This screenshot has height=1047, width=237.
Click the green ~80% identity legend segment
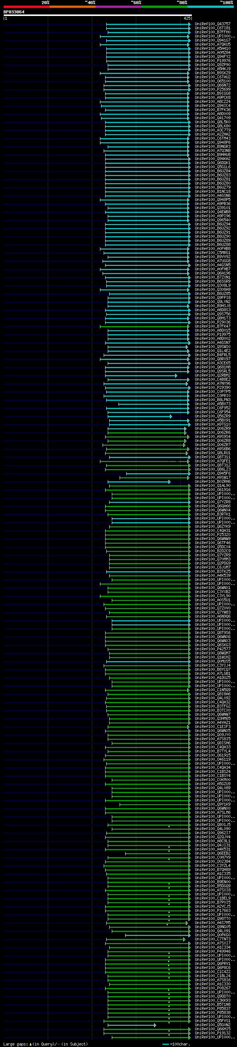[x=164, y=7]
